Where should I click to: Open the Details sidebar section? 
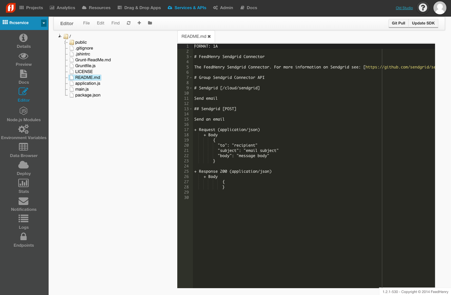coord(24,41)
